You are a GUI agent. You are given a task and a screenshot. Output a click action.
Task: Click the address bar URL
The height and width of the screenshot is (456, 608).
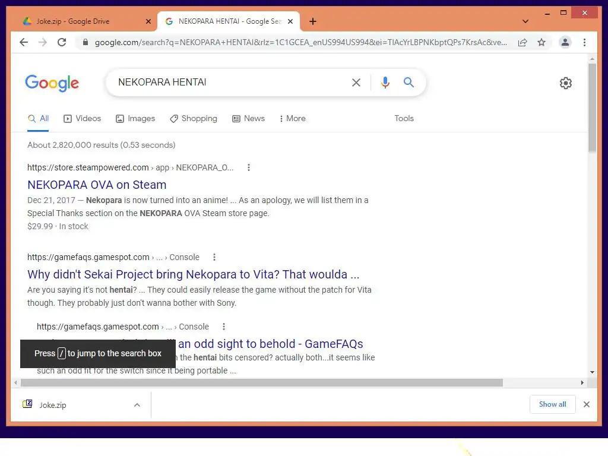point(301,42)
